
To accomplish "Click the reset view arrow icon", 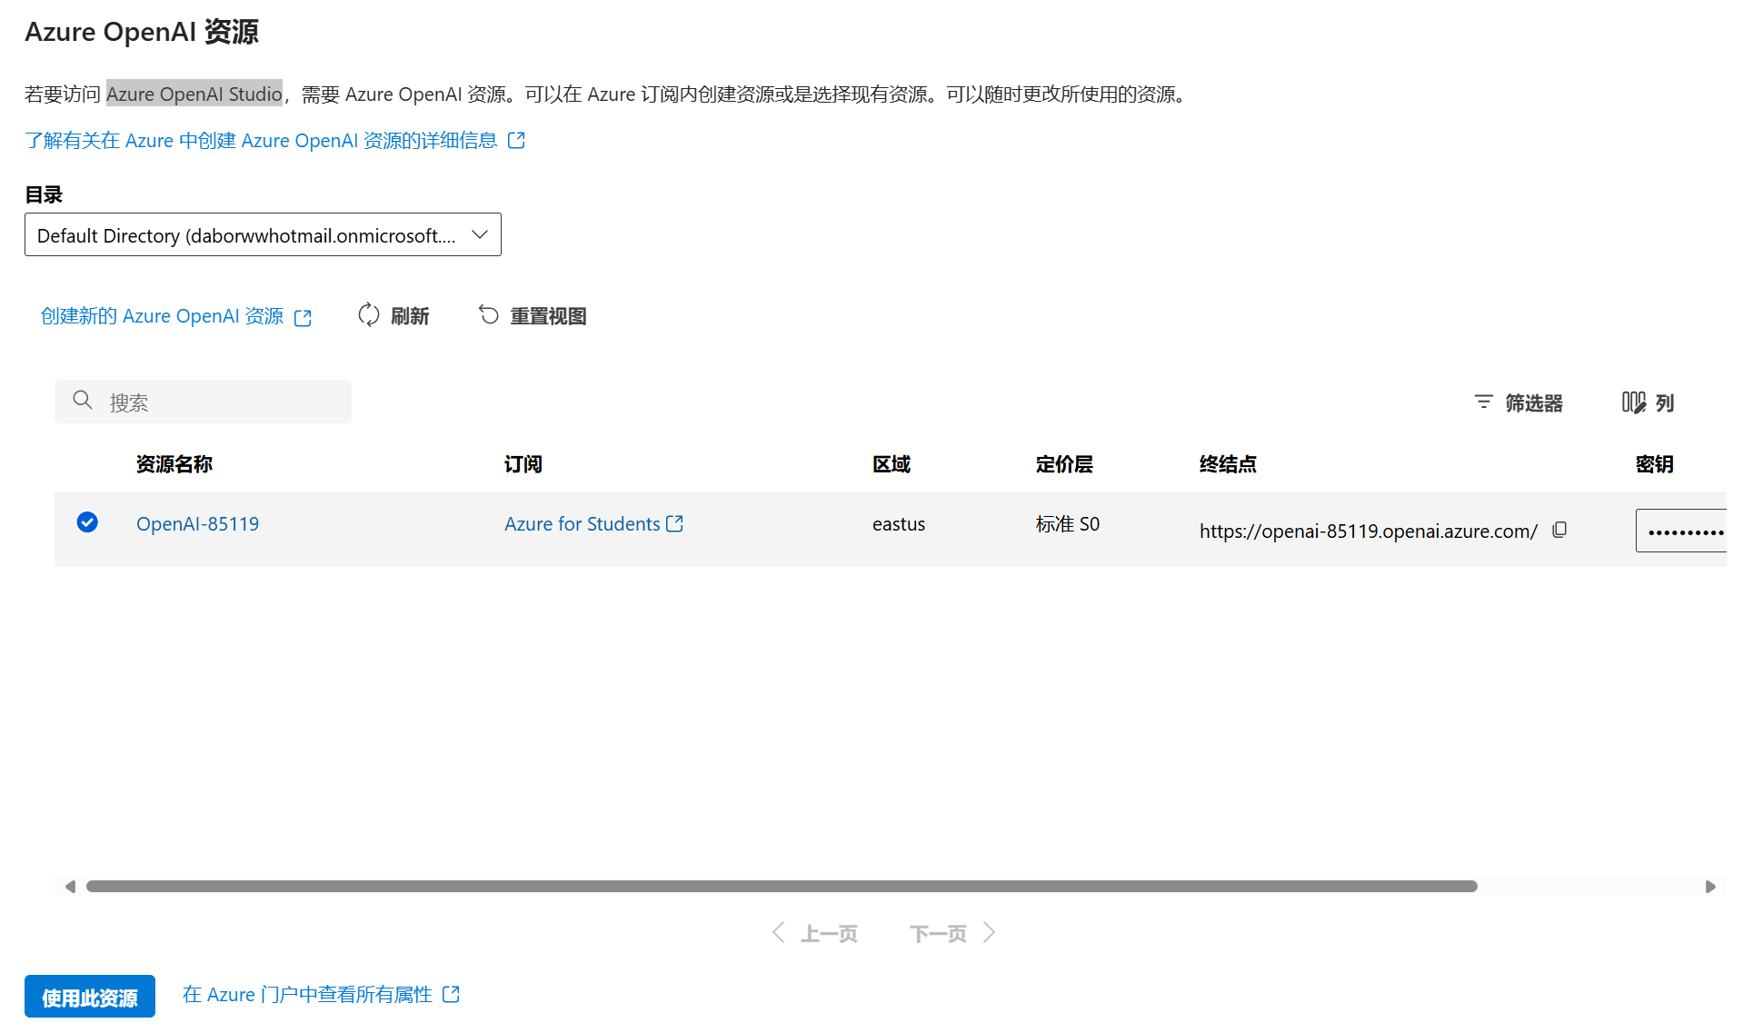I will (x=489, y=315).
